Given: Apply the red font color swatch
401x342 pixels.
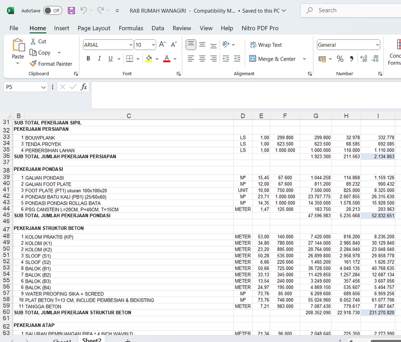Looking at the screenshot, I should pyautogui.click(x=167, y=59).
